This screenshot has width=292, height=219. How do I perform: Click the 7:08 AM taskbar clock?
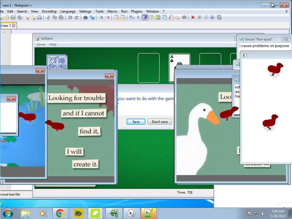(278, 211)
